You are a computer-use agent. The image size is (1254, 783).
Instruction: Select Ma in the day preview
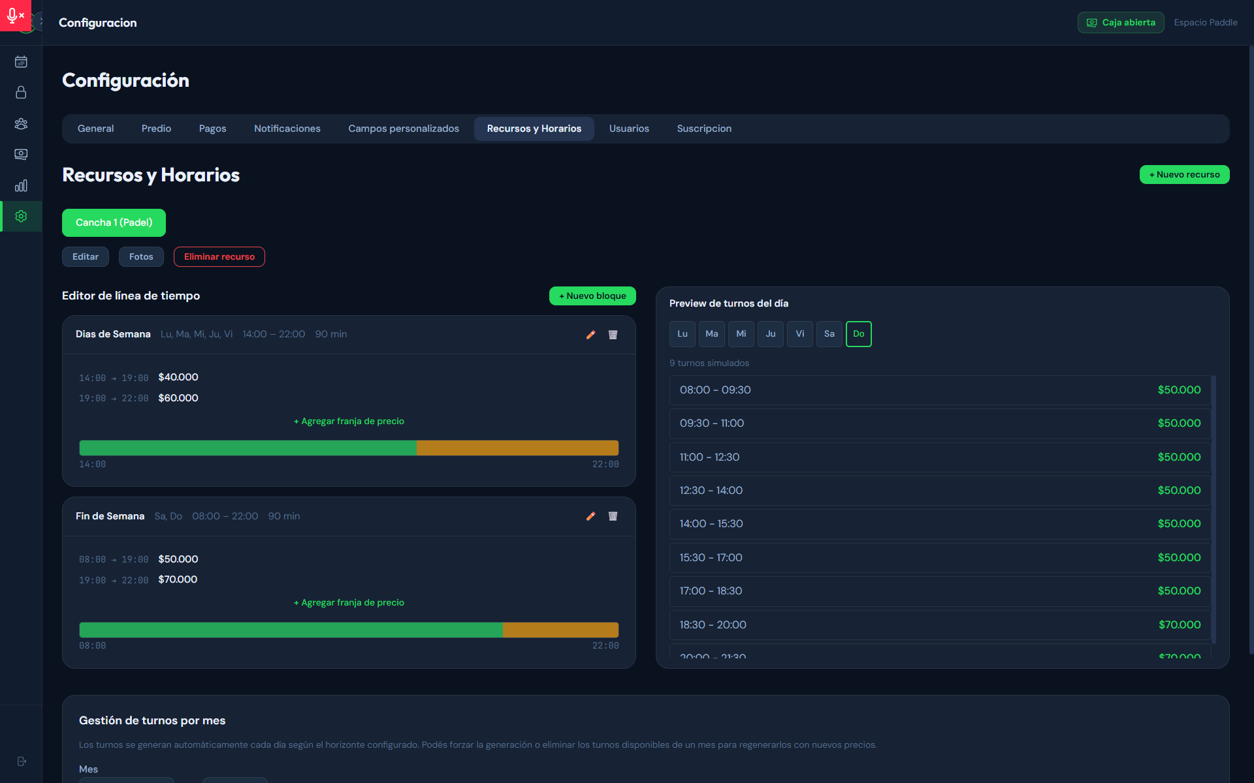coord(712,334)
